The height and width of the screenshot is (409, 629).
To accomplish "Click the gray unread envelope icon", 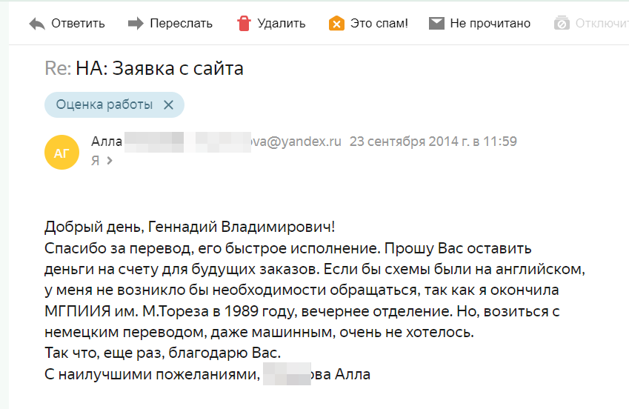I will [436, 23].
